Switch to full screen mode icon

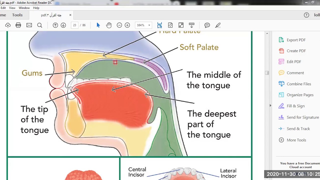181,25
